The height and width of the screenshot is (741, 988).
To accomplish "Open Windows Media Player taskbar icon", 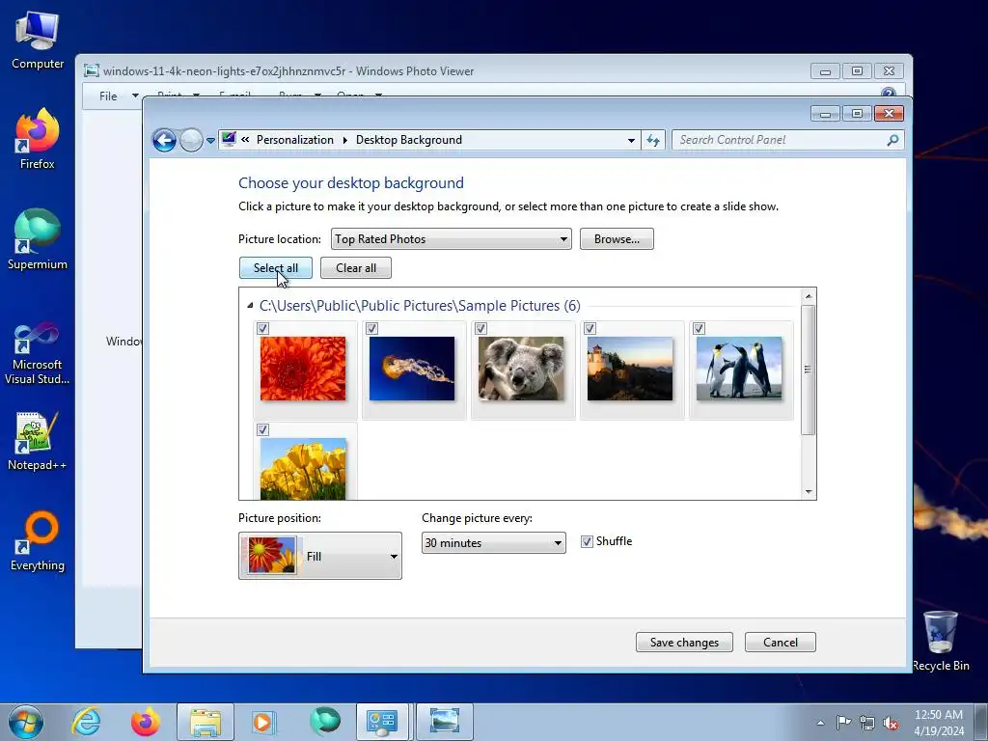I will click(x=262, y=722).
